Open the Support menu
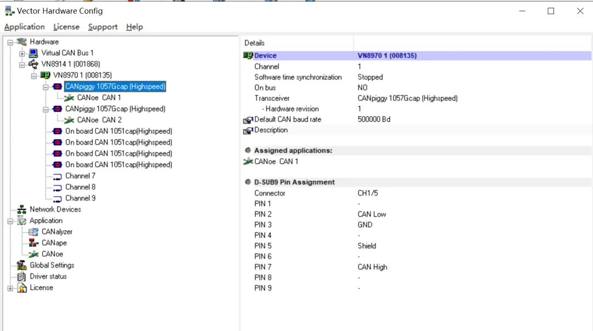The image size is (593, 331). pos(103,27)
